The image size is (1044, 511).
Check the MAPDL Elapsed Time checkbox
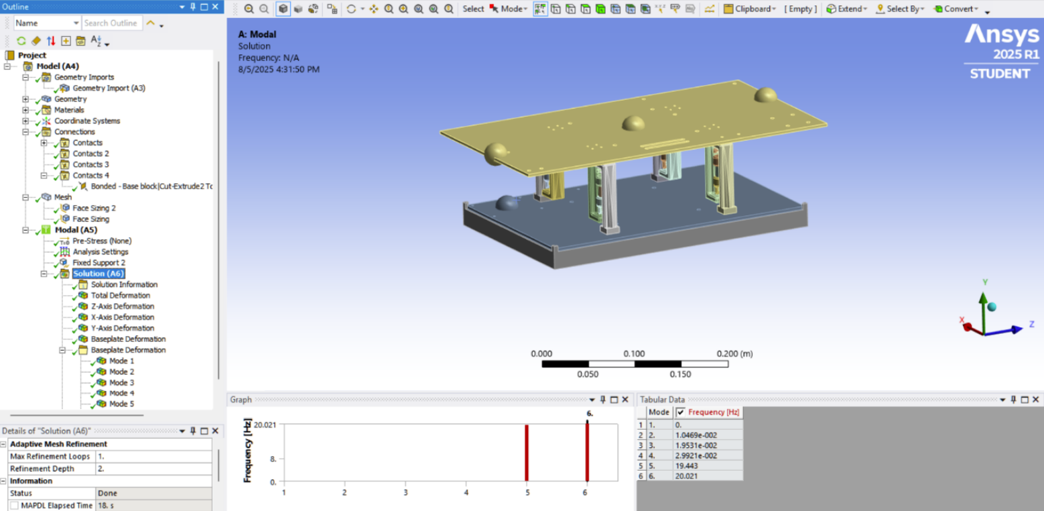point(14,506)
